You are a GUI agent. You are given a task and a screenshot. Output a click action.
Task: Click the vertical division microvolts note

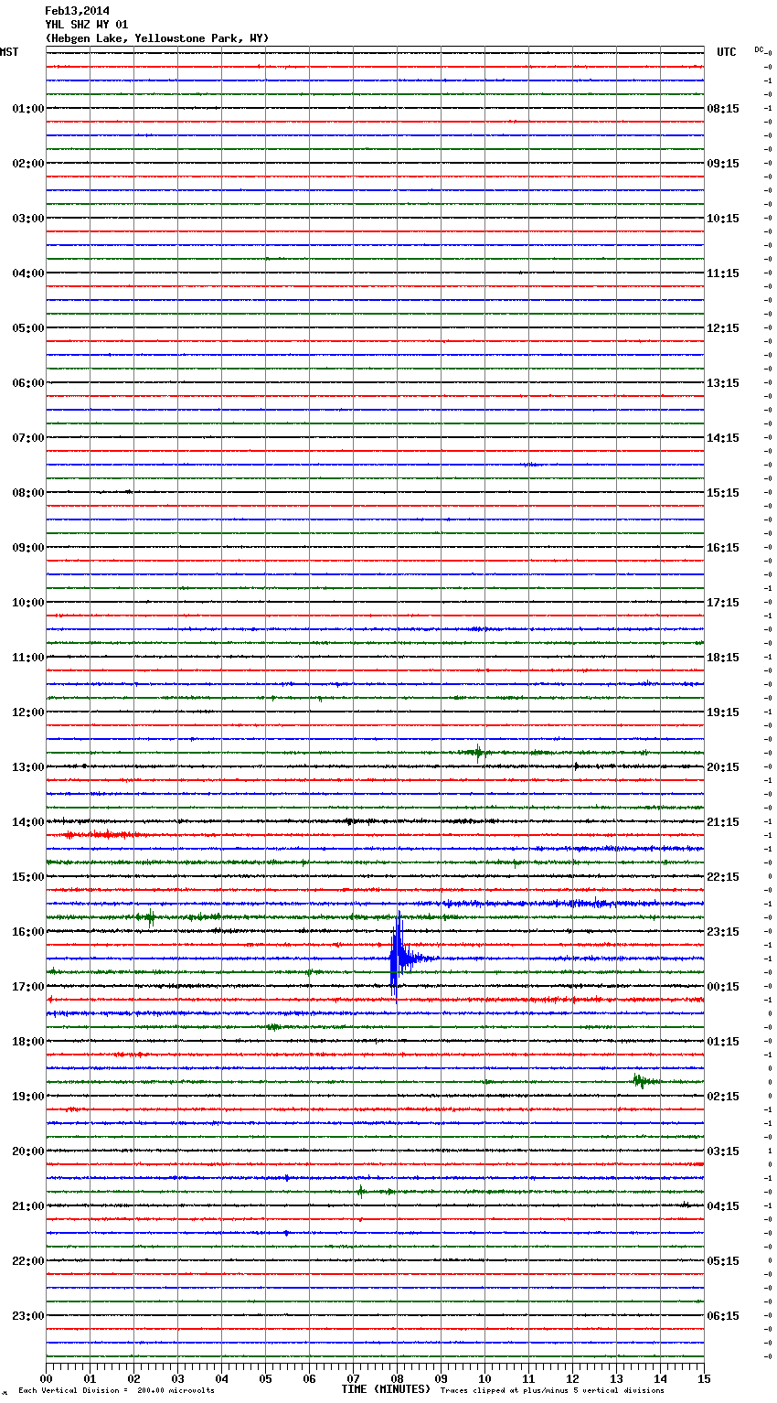[x=116, y=1391]
